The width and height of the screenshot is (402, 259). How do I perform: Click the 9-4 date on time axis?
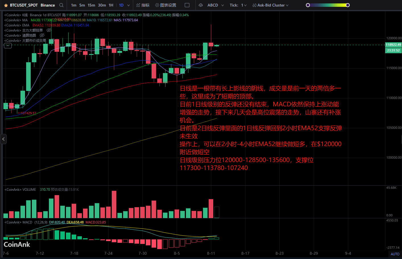(x=348, y=253)
